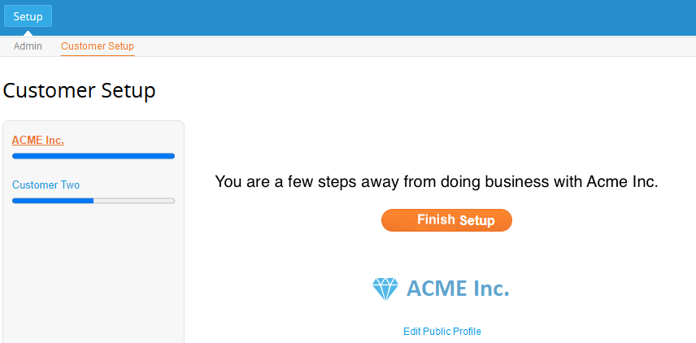
Task: Select the Customer Setup tab
Action: [98, 46]
